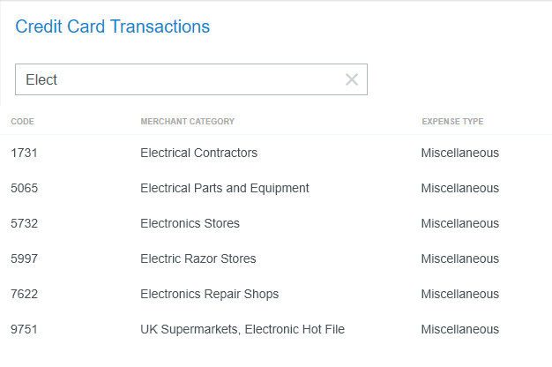Pick the Electric Razor Stores entry

pyautogui.click(x=198, y=258)
